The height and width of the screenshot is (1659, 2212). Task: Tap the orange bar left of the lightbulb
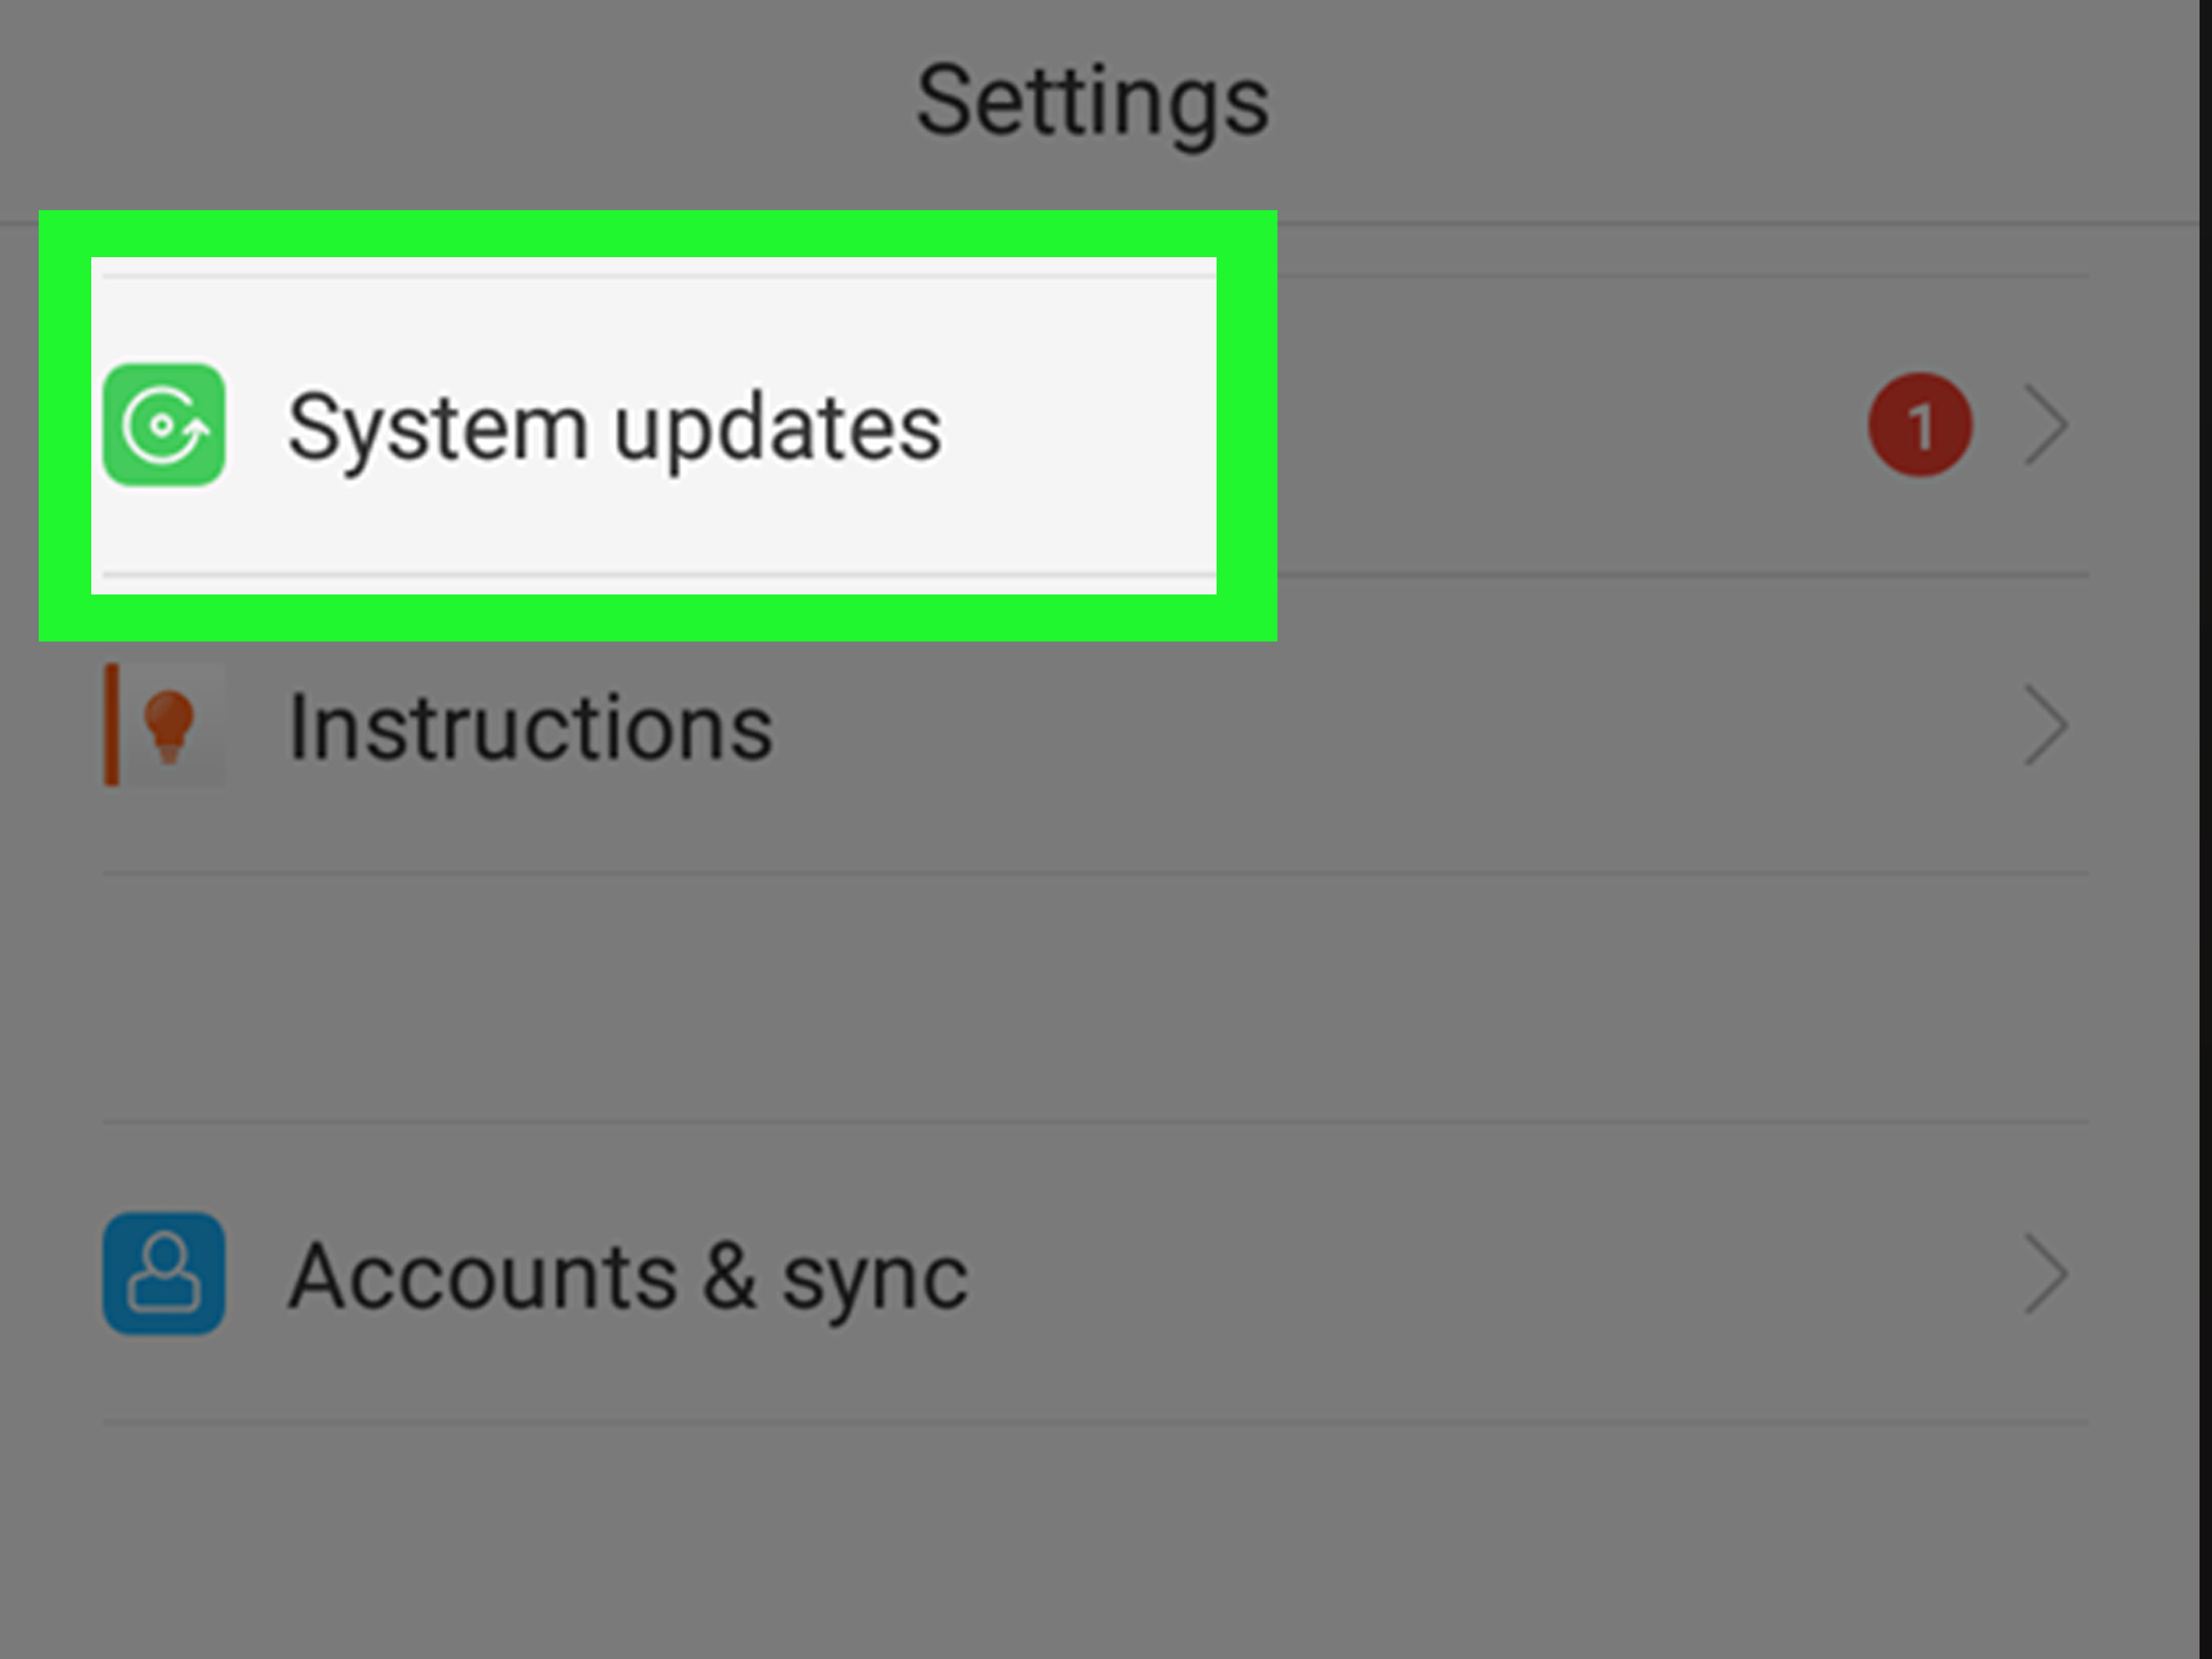click(x=112, y=725)
